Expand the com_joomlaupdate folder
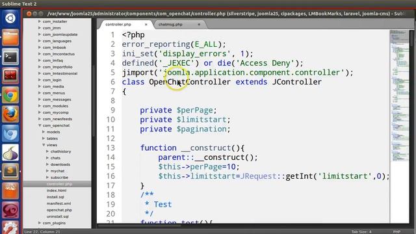 (x=40, y=34)
